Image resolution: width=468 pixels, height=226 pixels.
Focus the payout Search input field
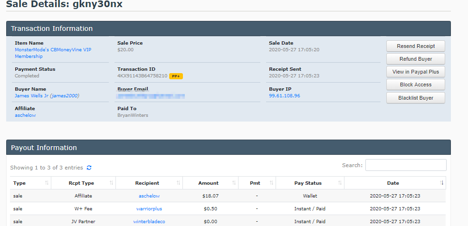[406, 165]
